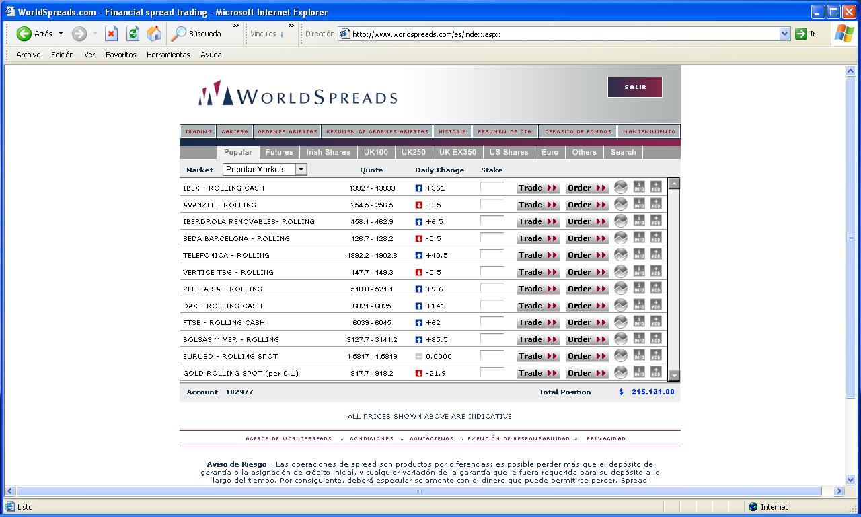This screenshot has width=861, height=517.
Task: Click the add icon for VERTICE TSG - ROLLING
Action: (656, 271)
